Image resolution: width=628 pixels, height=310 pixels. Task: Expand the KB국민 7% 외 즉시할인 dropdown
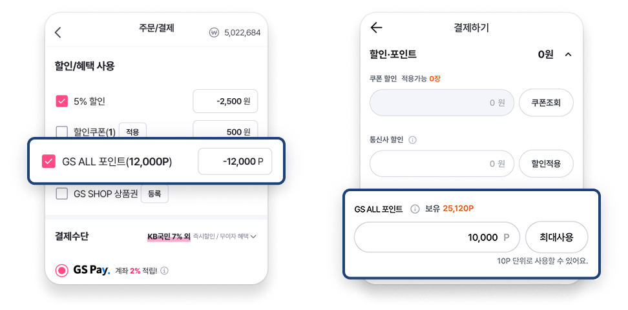pyautogui.click(x=202, y=237)
